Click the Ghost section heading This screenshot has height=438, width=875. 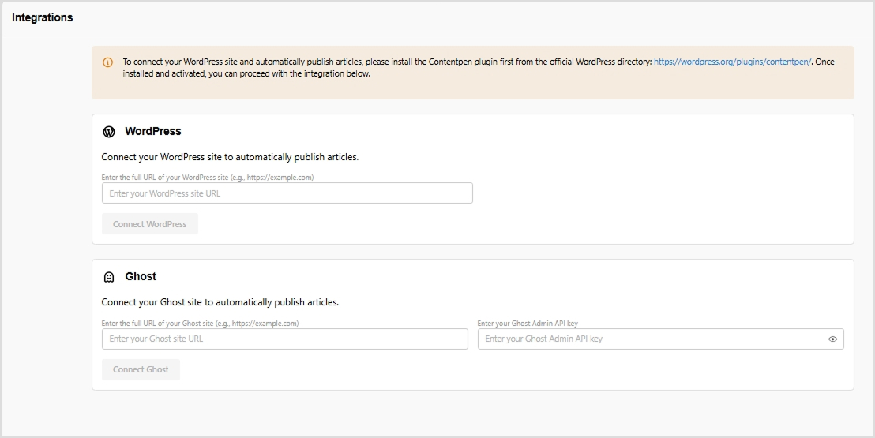(x=141, y=276)
